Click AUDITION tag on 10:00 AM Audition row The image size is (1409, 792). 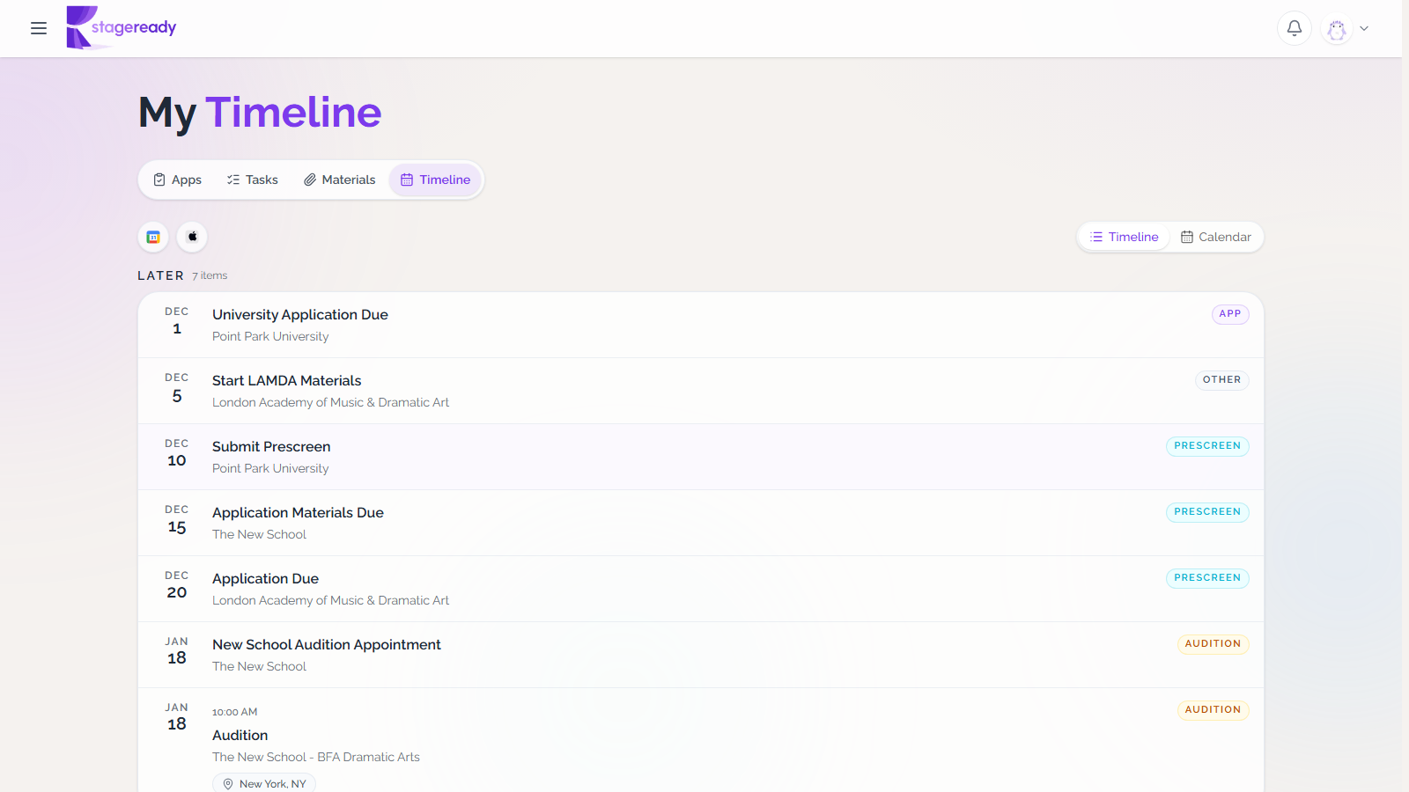1213,710
